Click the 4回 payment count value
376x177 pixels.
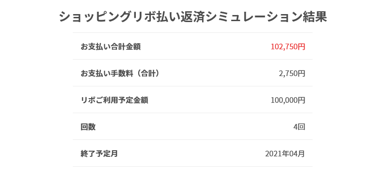[x=299, y=127]
